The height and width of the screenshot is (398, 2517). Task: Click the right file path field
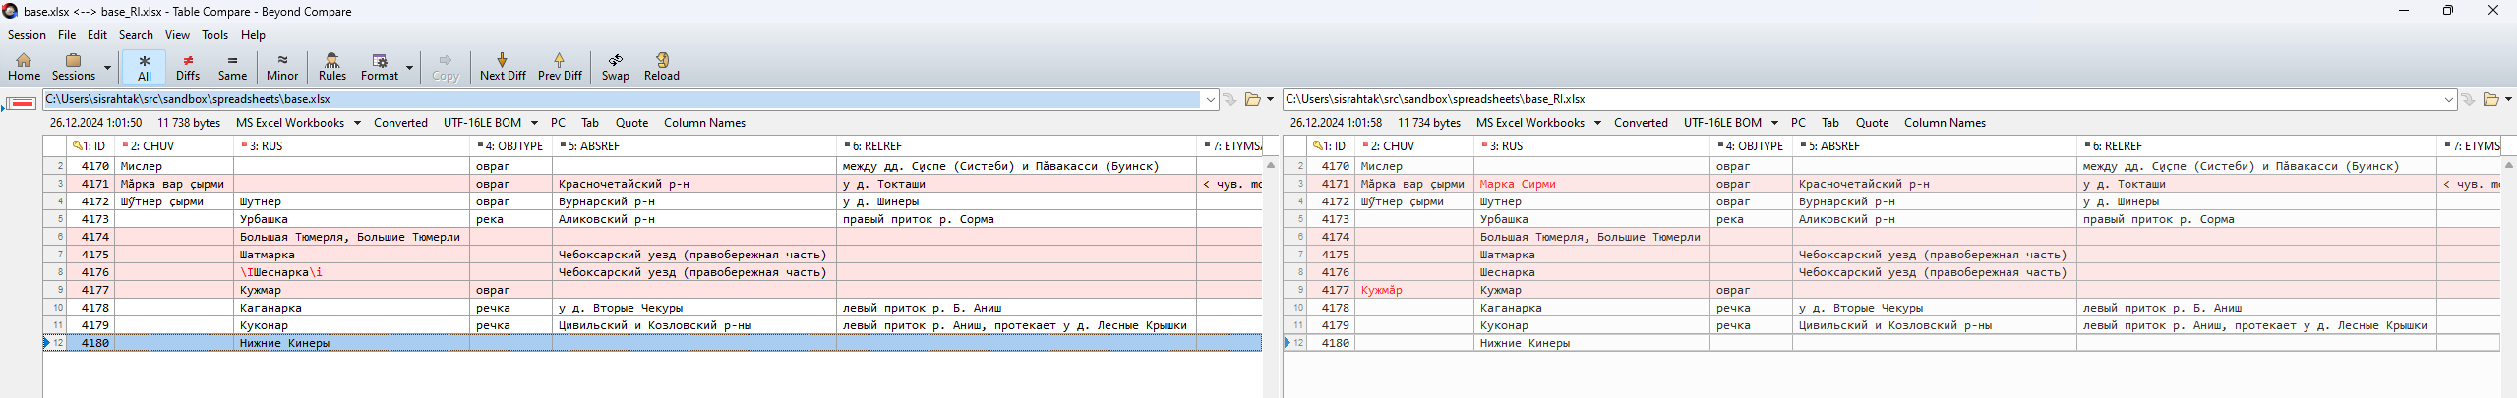[1859, 99]
